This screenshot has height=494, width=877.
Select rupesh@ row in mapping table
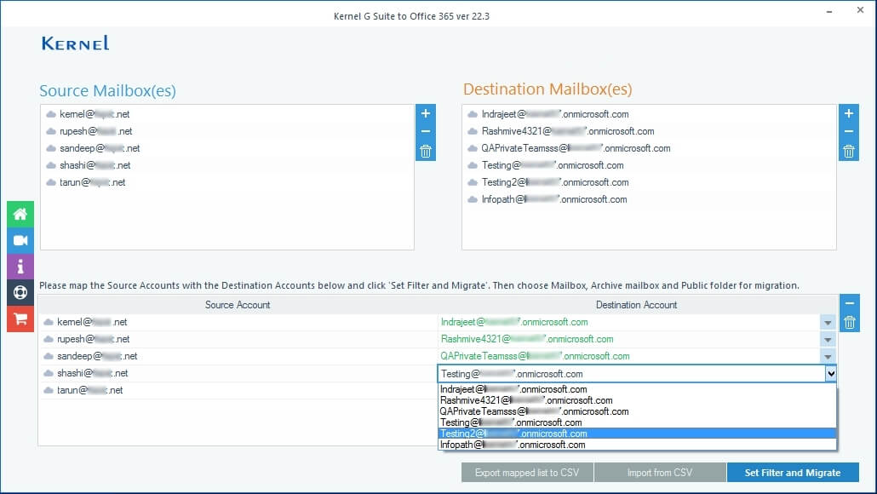click(238, 339)
